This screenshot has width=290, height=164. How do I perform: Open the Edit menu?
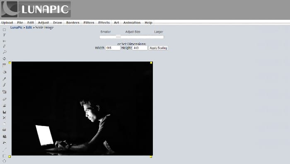31,22
